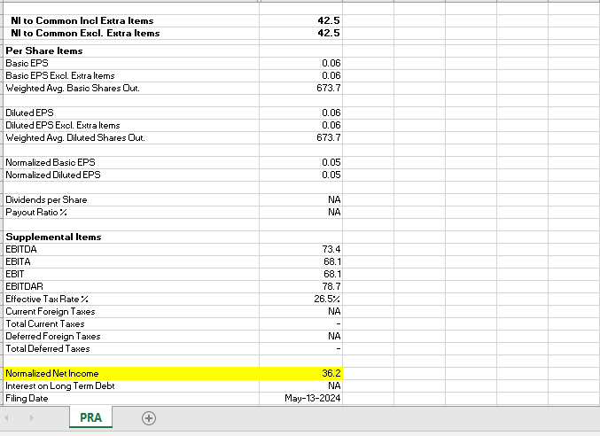Select the 'Basic EPS Excl. Extra Items' cell
This screenshot has height=436, width=600.
[x=131, y=75]
